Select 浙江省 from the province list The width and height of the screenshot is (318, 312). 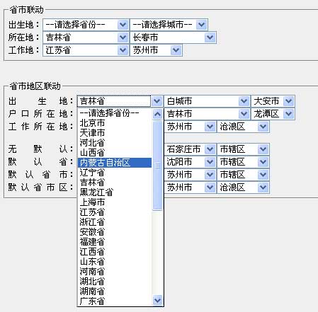[x=115, y=222]
